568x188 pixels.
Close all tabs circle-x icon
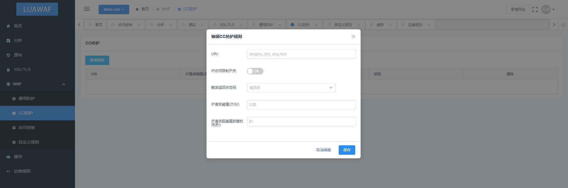pyautogui.click(x=564, y=25)
